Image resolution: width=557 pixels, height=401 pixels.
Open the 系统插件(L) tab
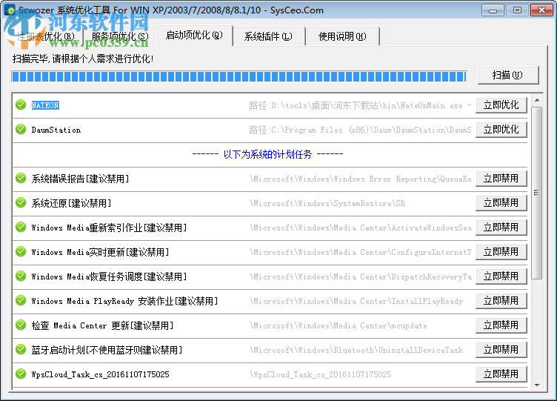point(268,36)
